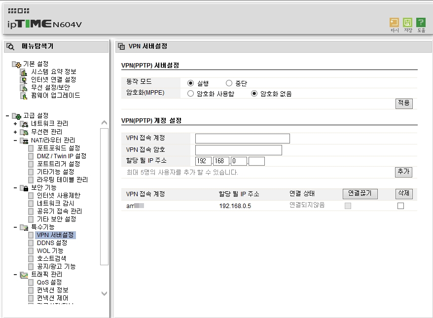Expand the 무선랜 관리 tree node
Image resolution: width=433 pixels, height=318 pixels.
coord(15,132)
